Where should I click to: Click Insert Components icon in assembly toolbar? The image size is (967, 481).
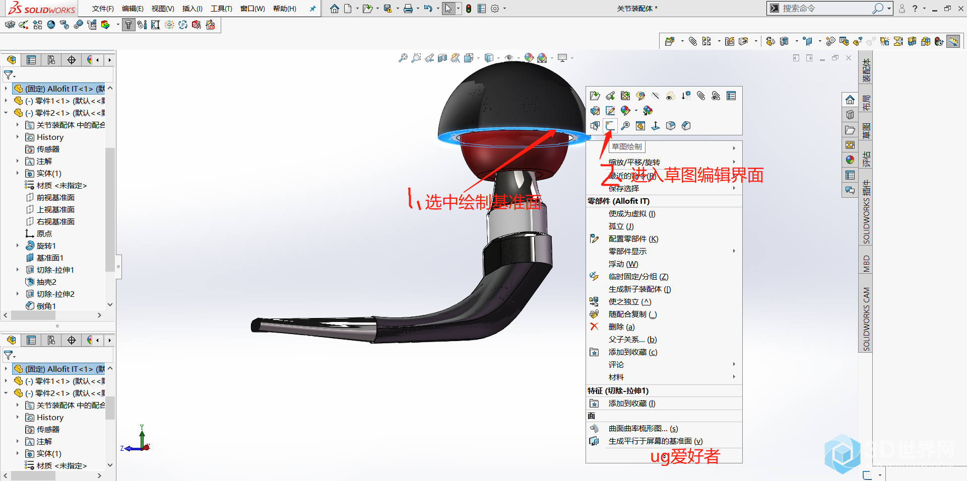(x=670, y=41)
